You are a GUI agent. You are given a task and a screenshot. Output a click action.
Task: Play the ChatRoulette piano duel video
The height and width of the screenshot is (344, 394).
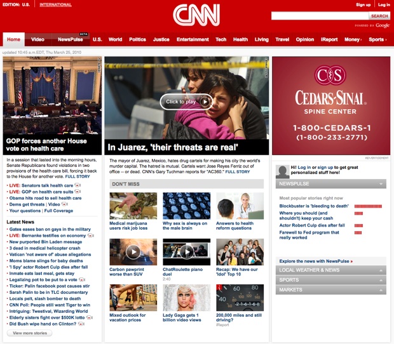(186, 252)
